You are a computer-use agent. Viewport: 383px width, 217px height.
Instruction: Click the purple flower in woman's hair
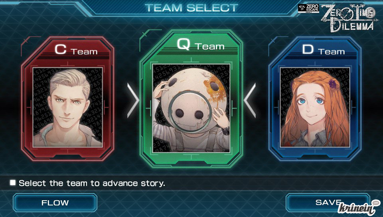click(332, 83)
